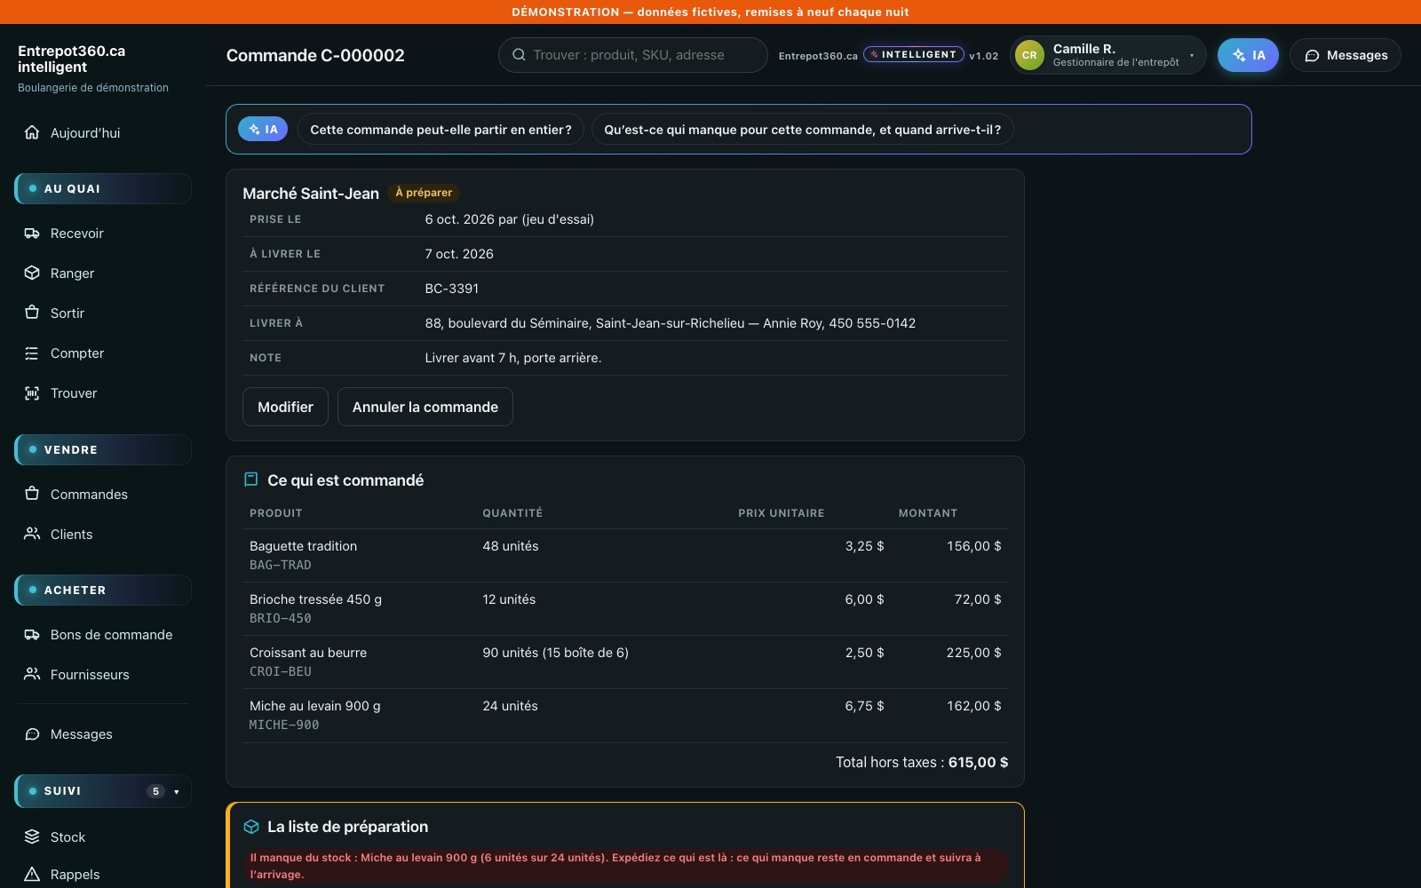
Task: Click the sidebar Messages chat bubble icon
Action: 32,734
